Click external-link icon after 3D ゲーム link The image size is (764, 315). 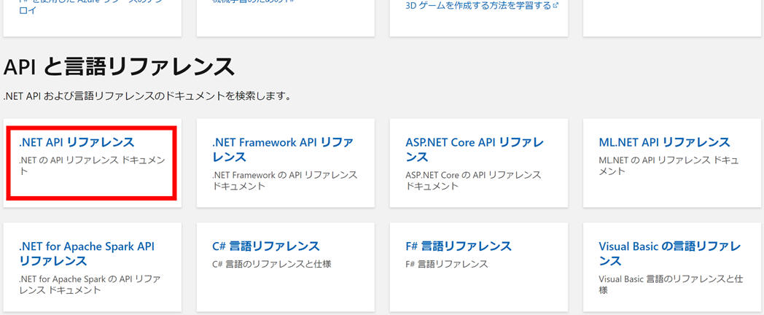click(x=556, y=6)
